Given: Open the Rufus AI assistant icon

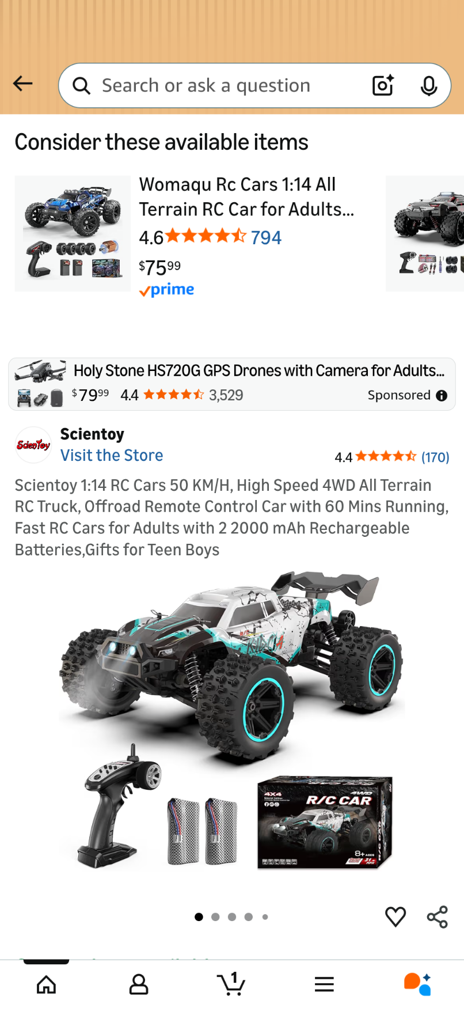Looking at the screenshot, I should [x=417, y=984].
